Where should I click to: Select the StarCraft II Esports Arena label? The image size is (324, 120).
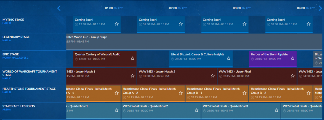click(19, 108)
